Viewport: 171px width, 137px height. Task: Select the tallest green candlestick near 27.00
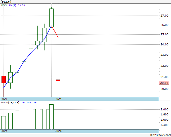51,18
